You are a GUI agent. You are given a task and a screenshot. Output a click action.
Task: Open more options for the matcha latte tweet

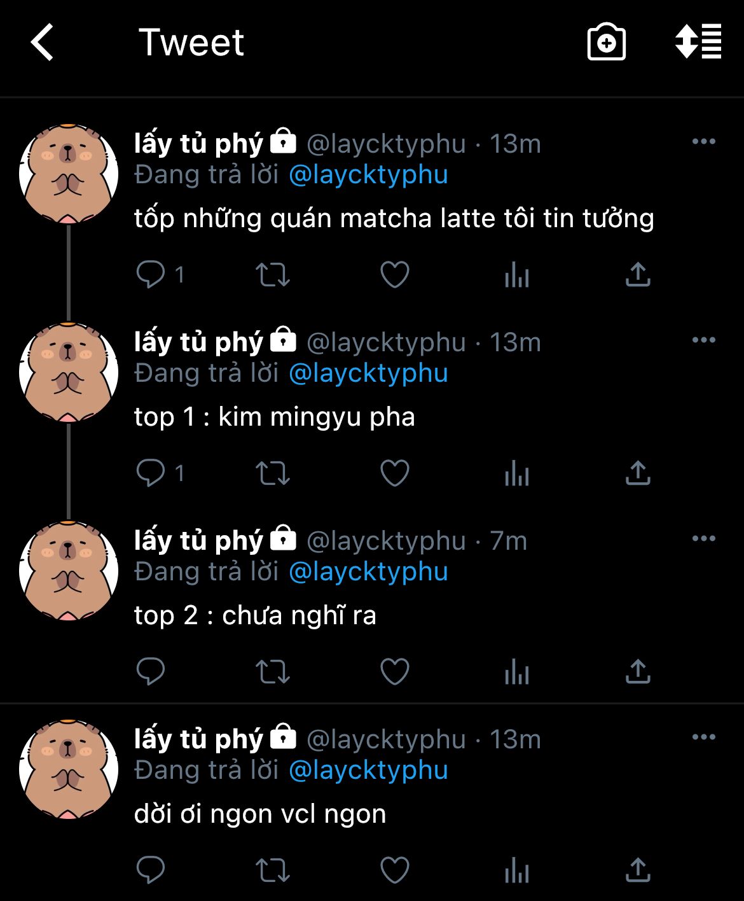point(704,141)
